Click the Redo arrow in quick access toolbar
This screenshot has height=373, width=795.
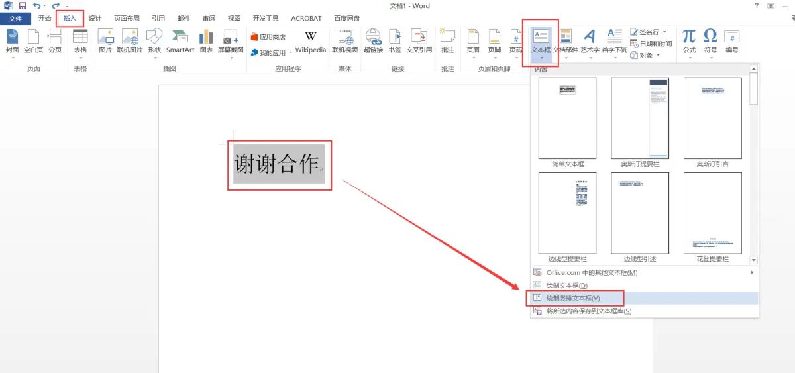coord(56,5)
